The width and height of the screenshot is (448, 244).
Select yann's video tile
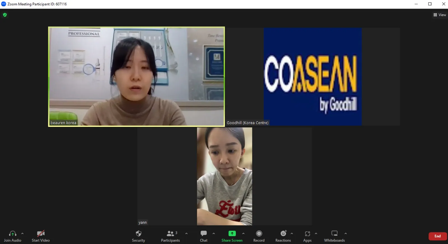pos(225,176)
